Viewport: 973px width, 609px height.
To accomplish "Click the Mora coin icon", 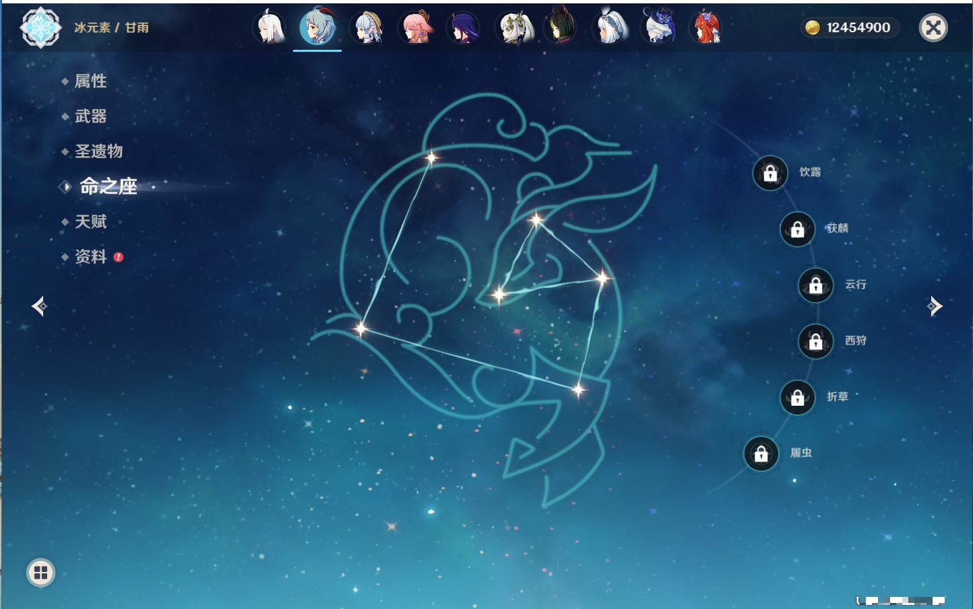I will pos(813,28).
